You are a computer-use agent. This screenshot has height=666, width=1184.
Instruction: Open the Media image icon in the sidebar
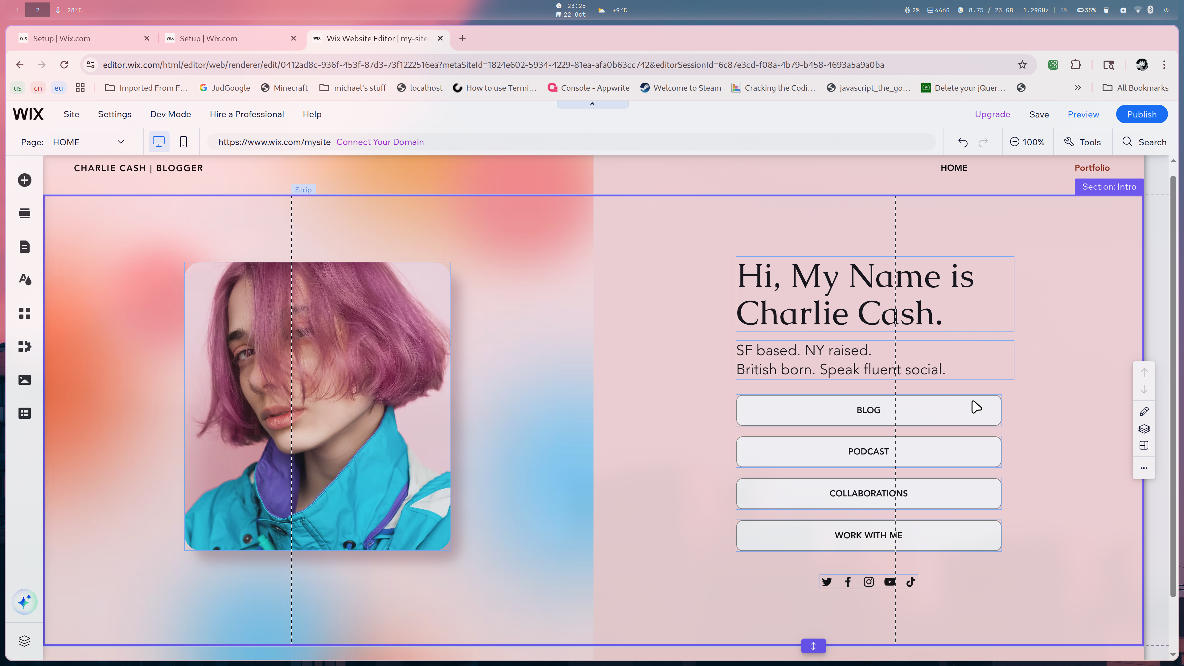(x=24, y=380)
